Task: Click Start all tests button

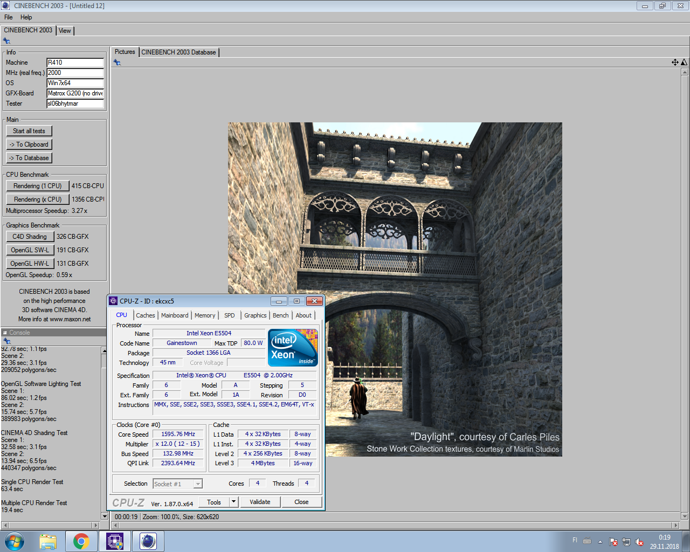Action: (x=29, y=131)
